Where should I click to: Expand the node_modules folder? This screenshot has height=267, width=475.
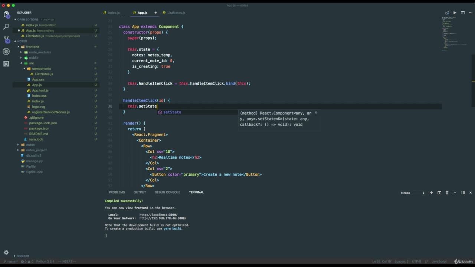coord(40,52)
